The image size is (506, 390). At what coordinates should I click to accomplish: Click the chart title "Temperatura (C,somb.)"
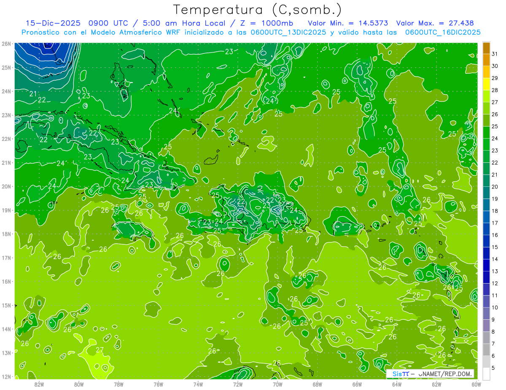click(x=258, y=10)
